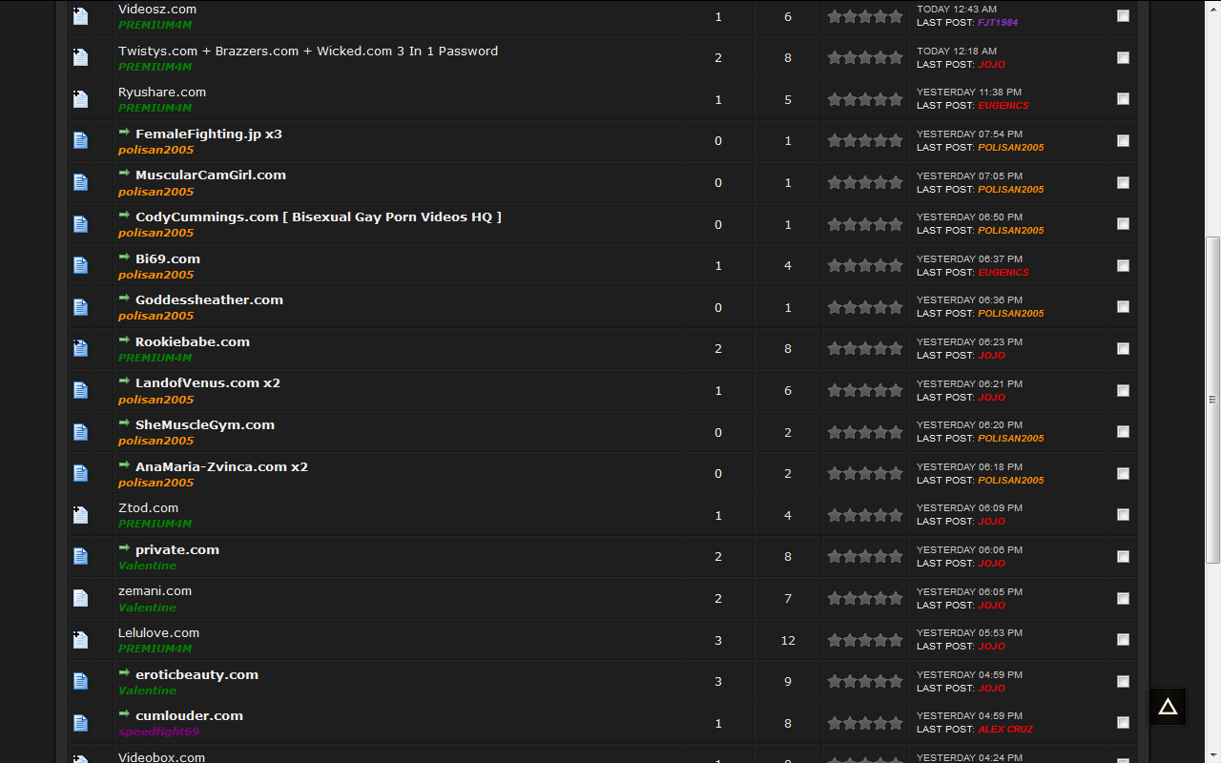The image size is (1221, 763).
Task: Select the Lelulove.com row checkbox
Action: pos(1123,640)
